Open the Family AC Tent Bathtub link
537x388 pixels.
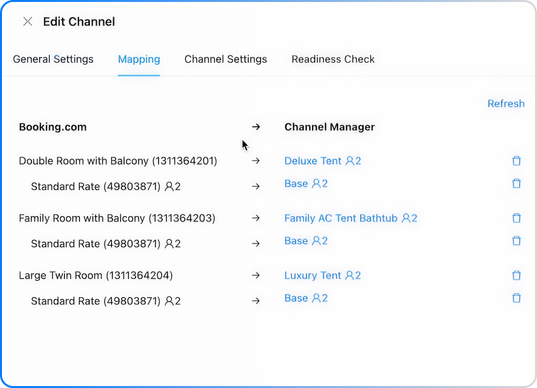351,218
